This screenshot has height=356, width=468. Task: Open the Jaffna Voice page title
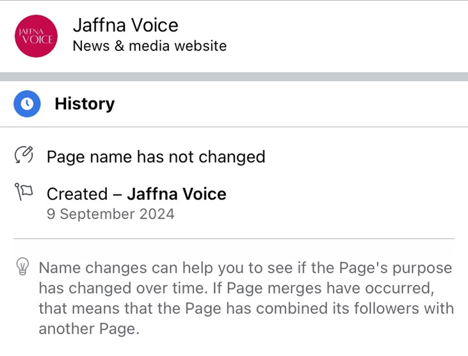click(x=125, y=25)
